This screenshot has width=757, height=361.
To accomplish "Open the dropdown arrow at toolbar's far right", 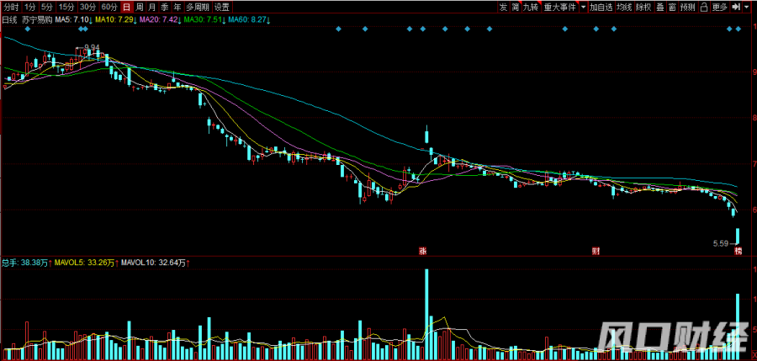I will coord(747,7).
